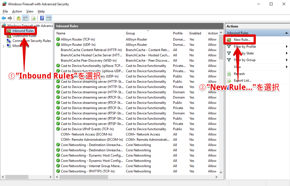Click rules list scroll up arrow
This screenshot has height=186, width=290.
coord(221,33)
